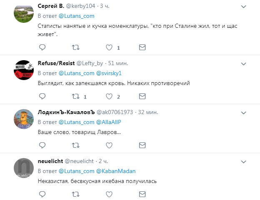
Task: Like the neuelicht tweet
Action: (x=109, y=194)
